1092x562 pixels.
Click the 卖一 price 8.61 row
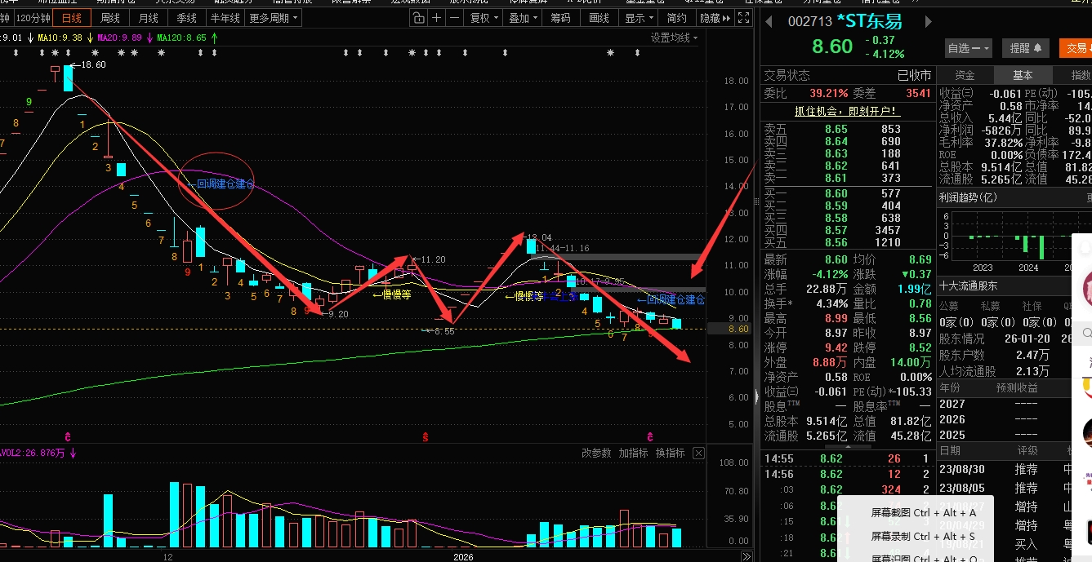pyautogui.click(x=847, y=178)
